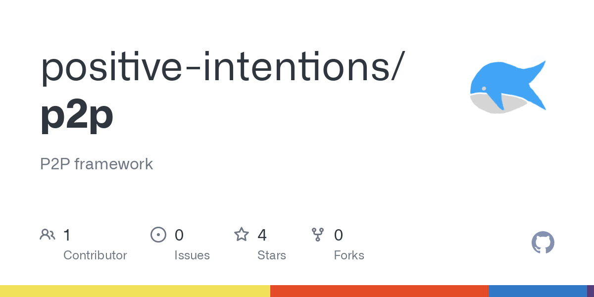The image size is (594, 297).
Task: Click the purple language bar segment
Action: click(x=591, y=291)
